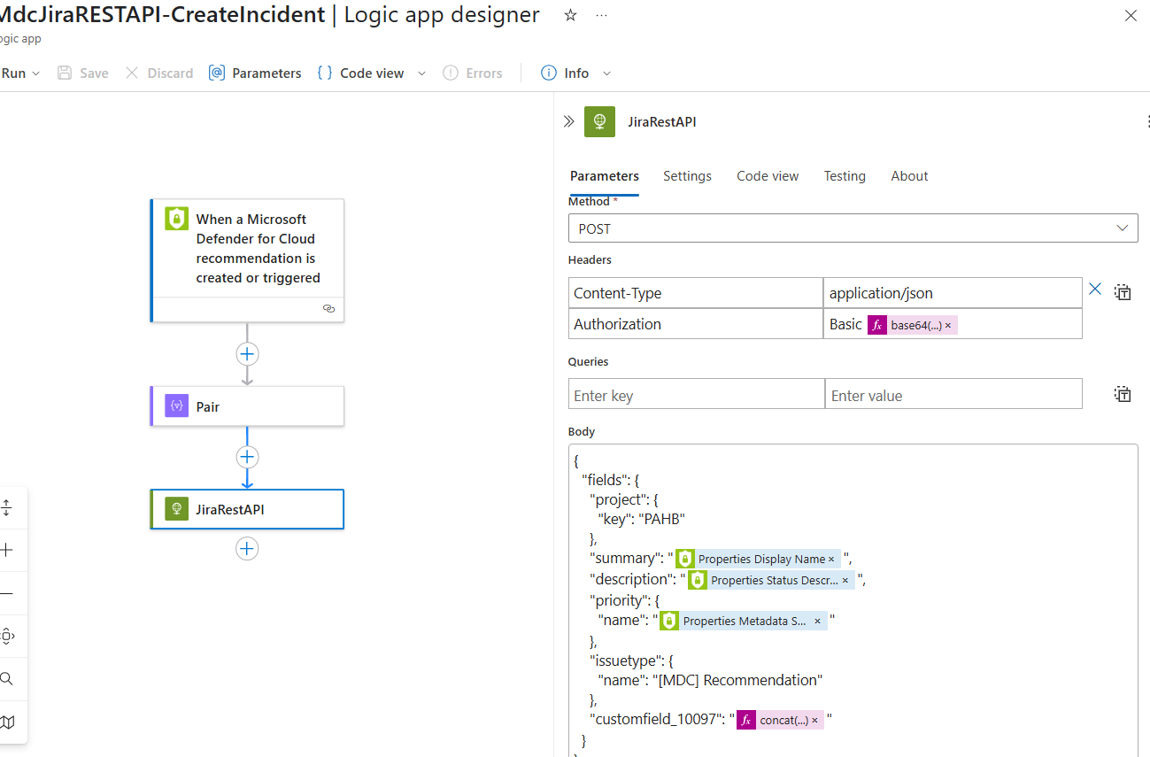This screenshot has height=757, width=1150.
Task: Click the Queries 'Enter key' field
Action: tap(696, 396)
